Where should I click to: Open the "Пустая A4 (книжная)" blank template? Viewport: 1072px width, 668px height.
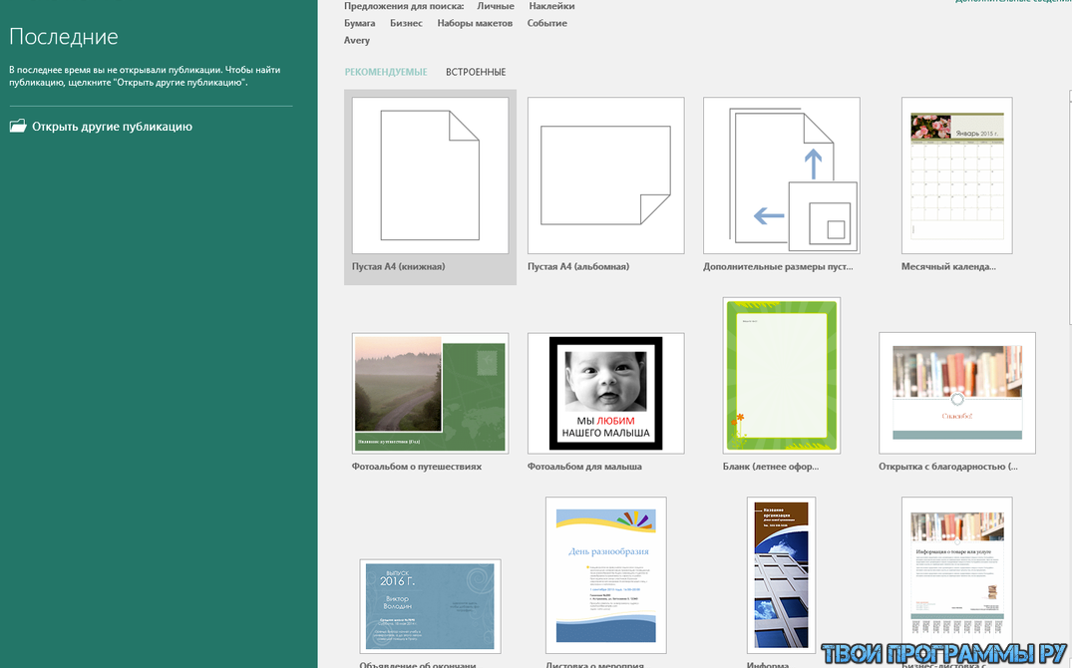(429, 175)
